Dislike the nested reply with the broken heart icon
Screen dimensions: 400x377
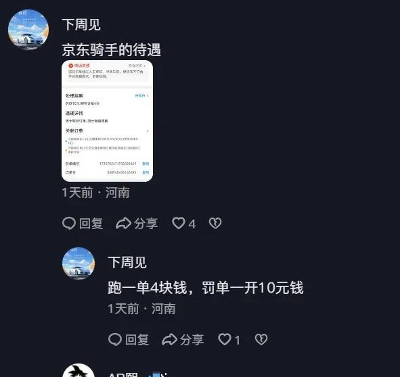(261, 339)
